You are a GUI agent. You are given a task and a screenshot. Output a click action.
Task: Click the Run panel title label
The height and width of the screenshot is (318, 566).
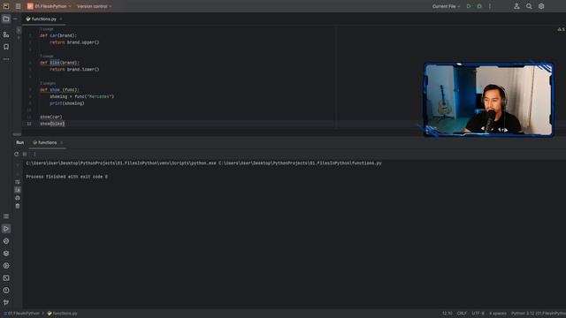pos(19,143)
